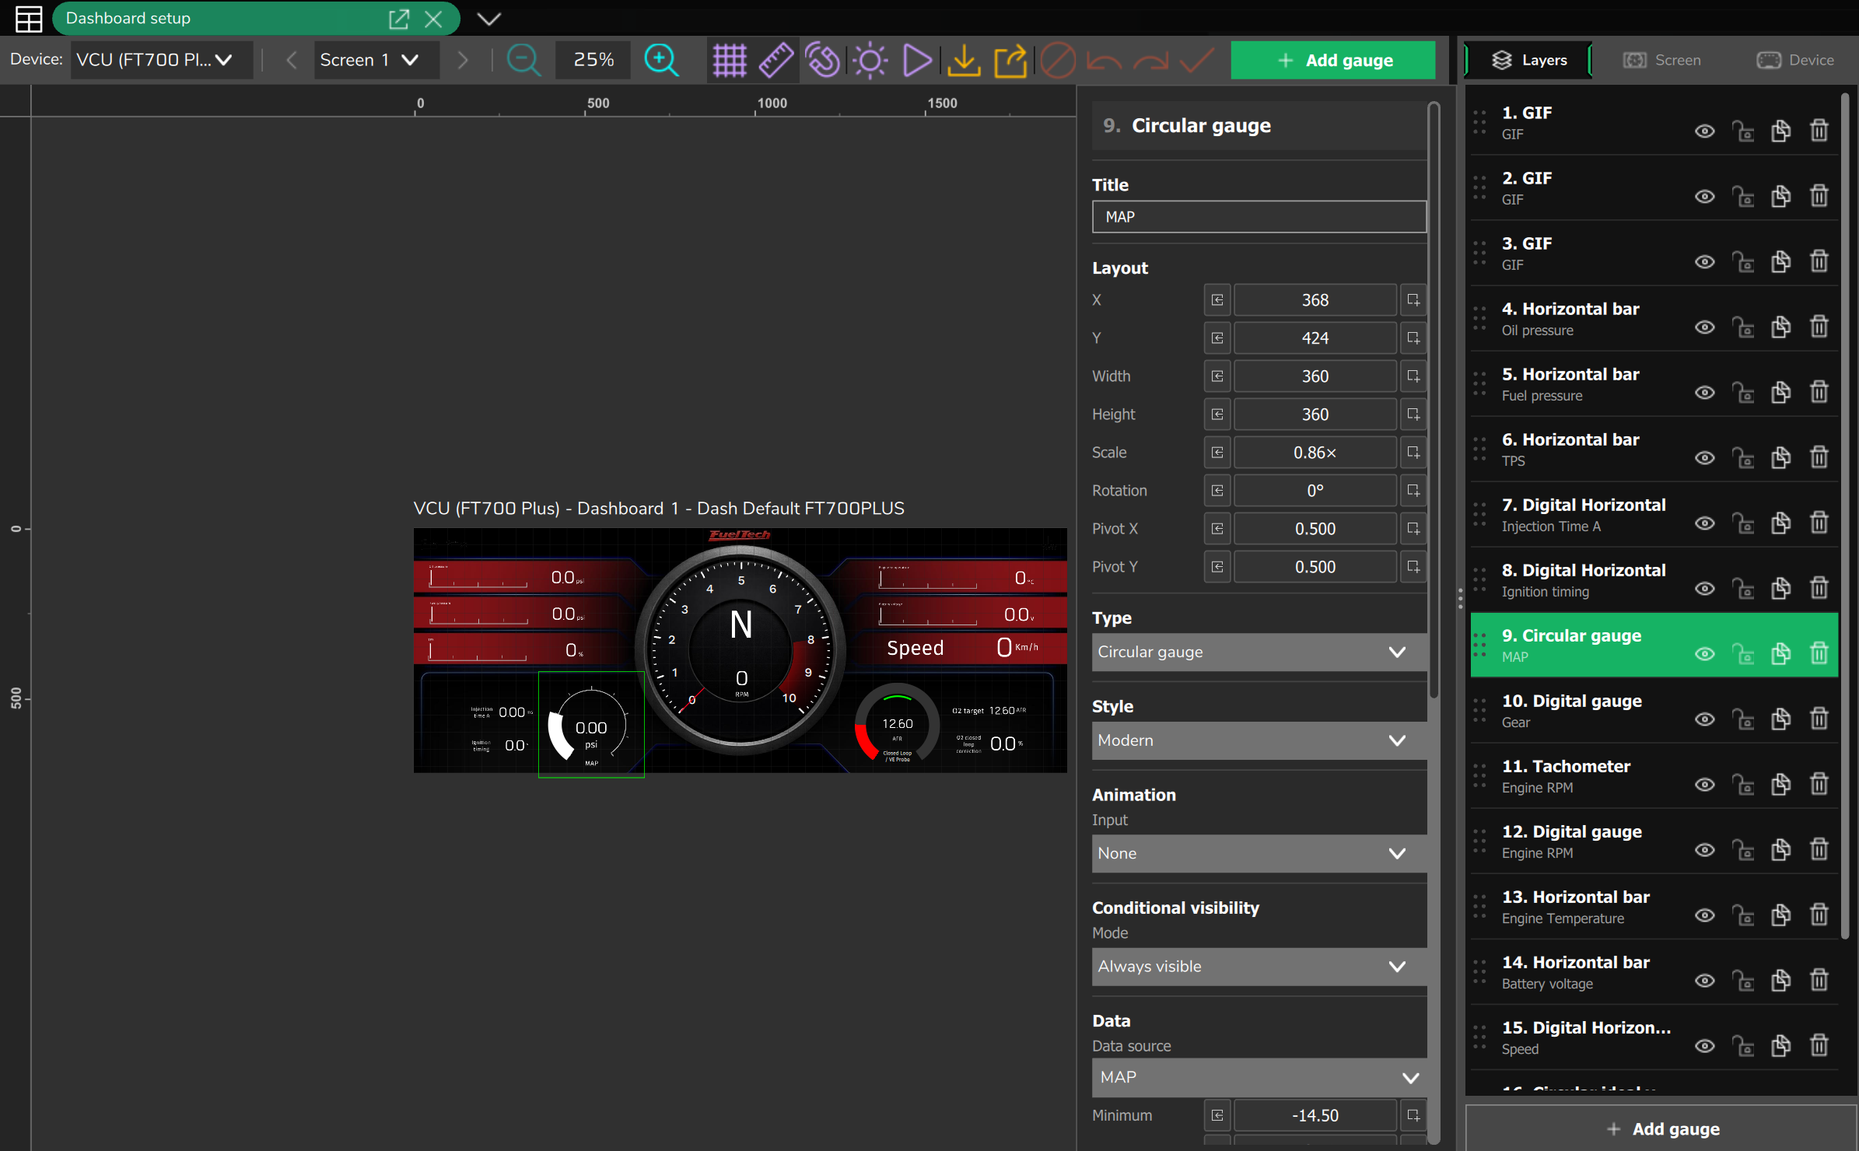Viewport: 1859px width, 1151px height.
Task: Expand the tab list chevron
Action: click(488, 19)
